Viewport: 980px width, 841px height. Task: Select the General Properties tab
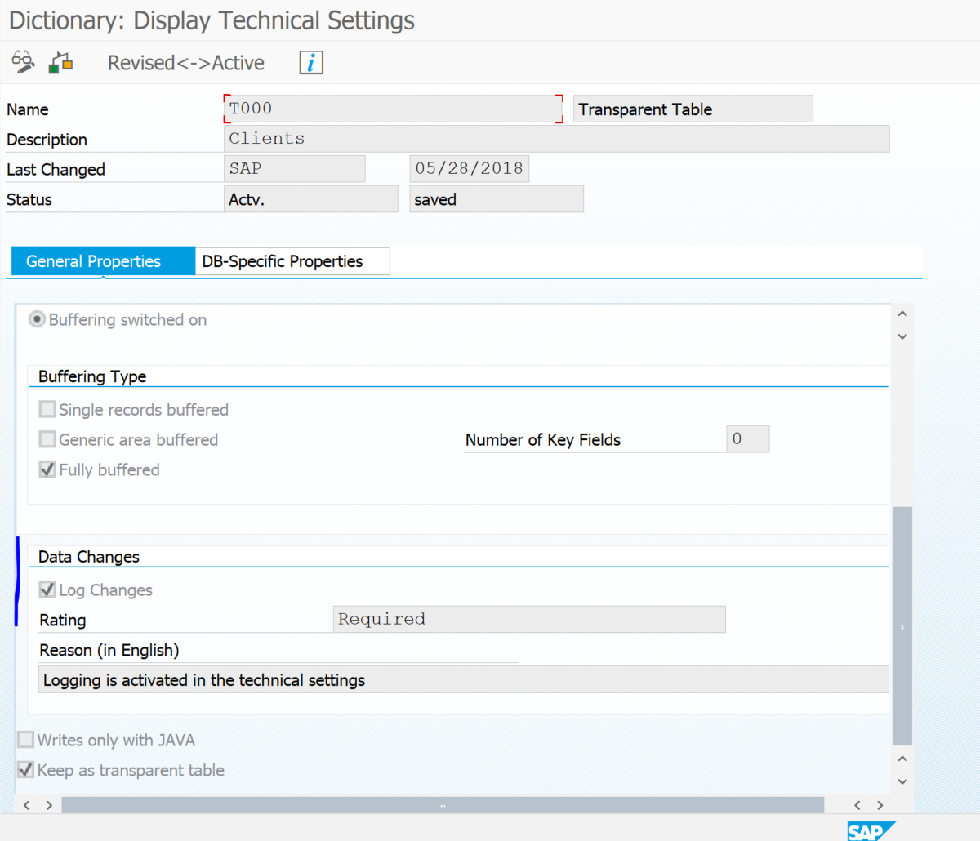(x=94, y=261)
